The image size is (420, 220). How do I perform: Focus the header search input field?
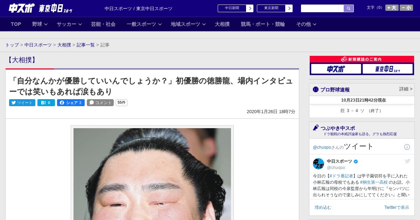pyautogui.click(x=322, y=8)
